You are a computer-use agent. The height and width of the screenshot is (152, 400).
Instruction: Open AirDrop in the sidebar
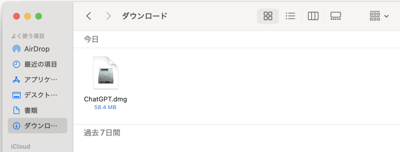(37, 49)
